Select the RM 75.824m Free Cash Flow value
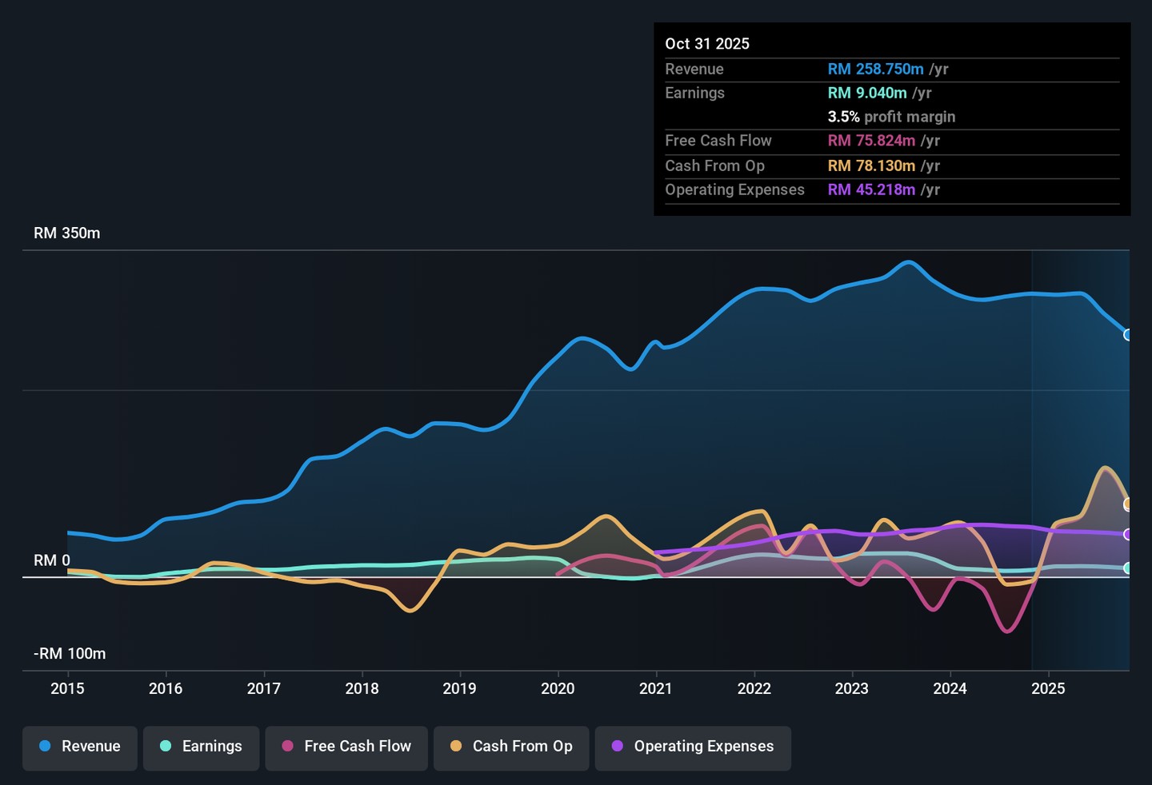This screenshot has width=1152, height=785. 871,141
